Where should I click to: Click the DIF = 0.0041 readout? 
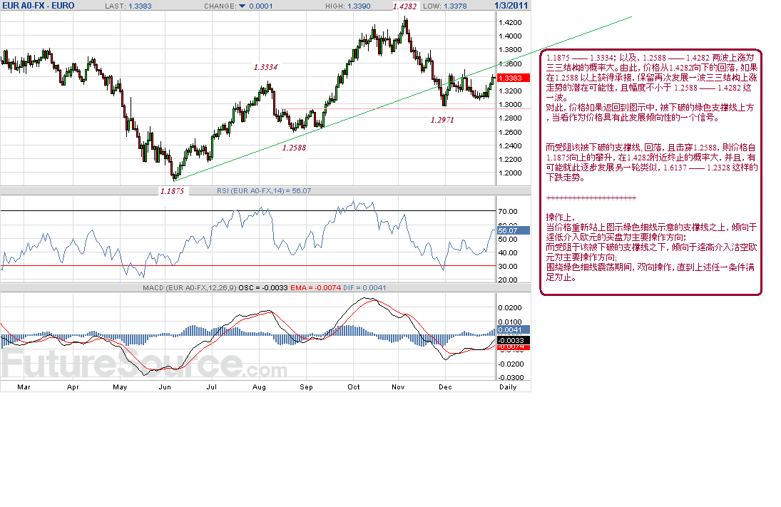(364, 288)
